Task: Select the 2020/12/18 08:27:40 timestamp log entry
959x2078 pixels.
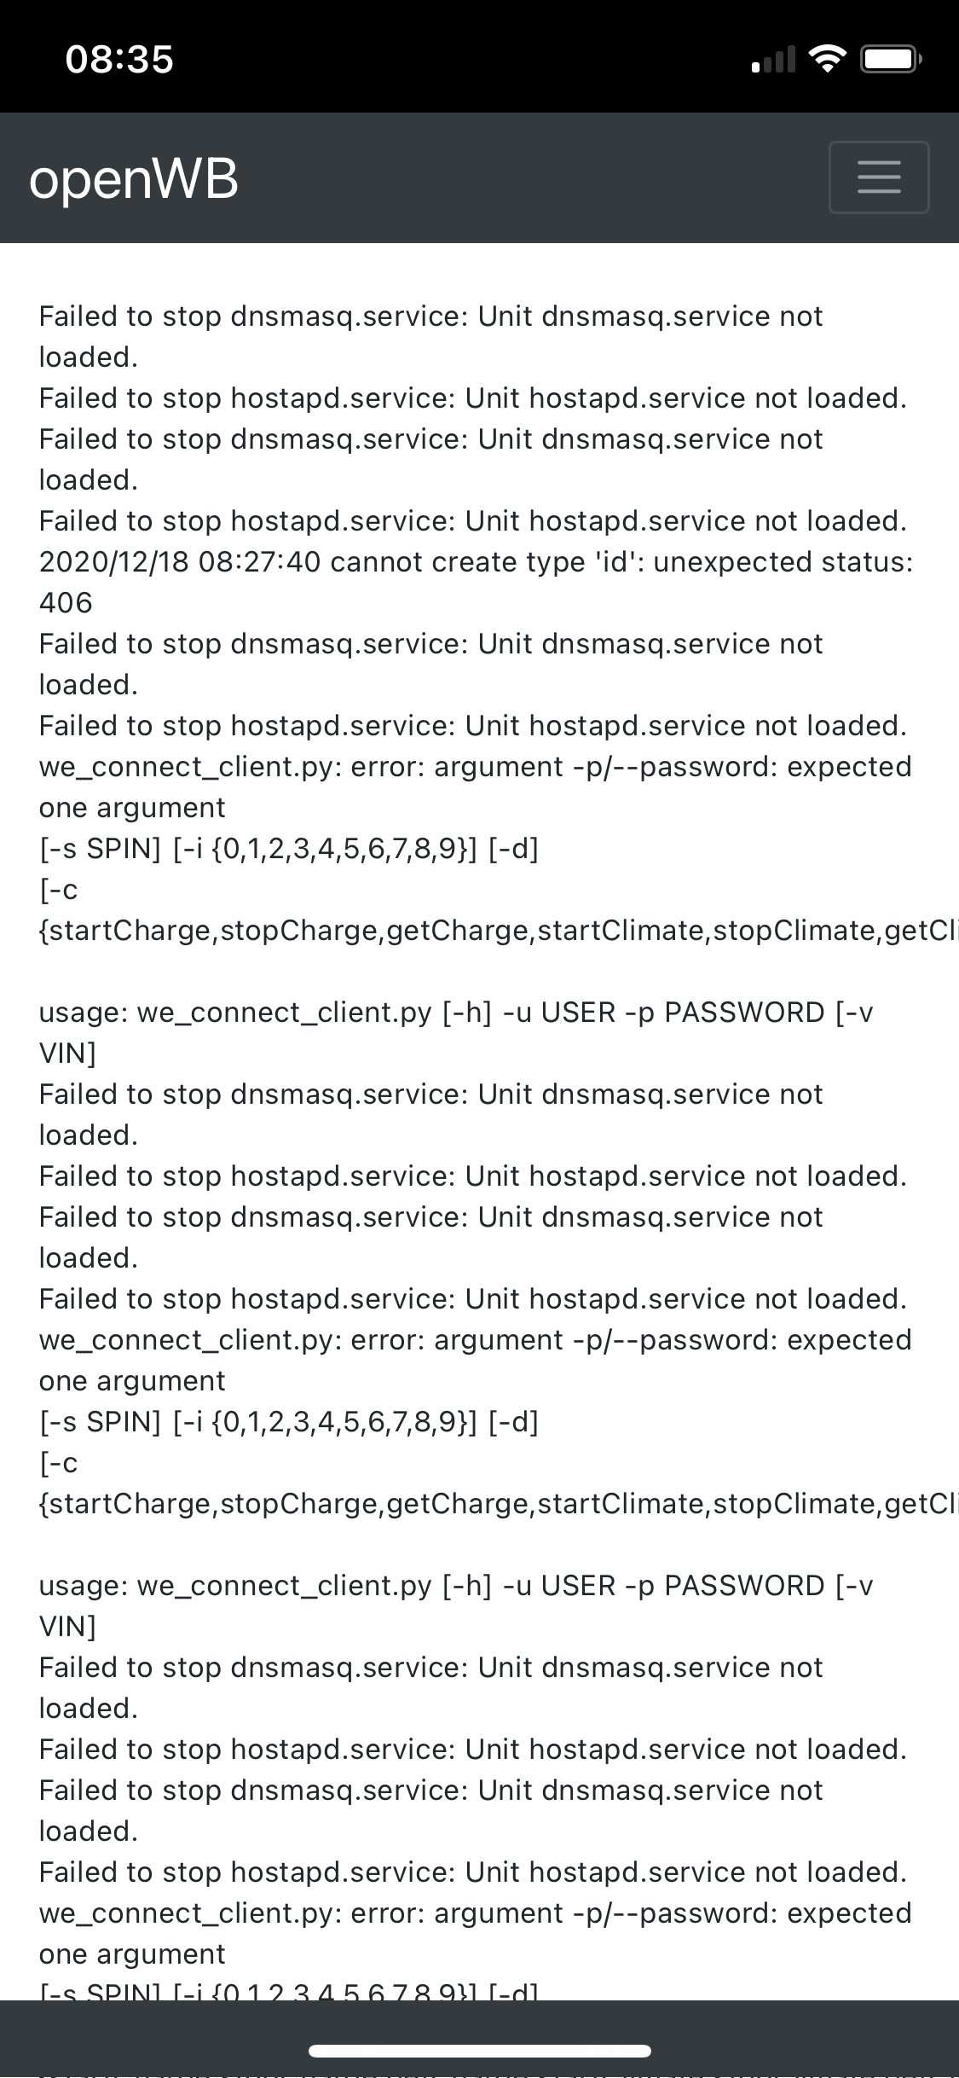Action: pyautogui.click(x=476, y=562)
